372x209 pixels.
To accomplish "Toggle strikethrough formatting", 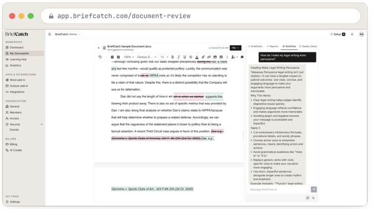I will tap(190, 57).
